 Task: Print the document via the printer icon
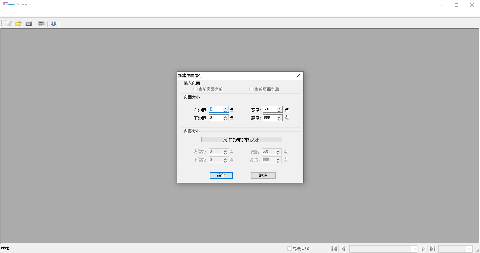tap(41, 23)
